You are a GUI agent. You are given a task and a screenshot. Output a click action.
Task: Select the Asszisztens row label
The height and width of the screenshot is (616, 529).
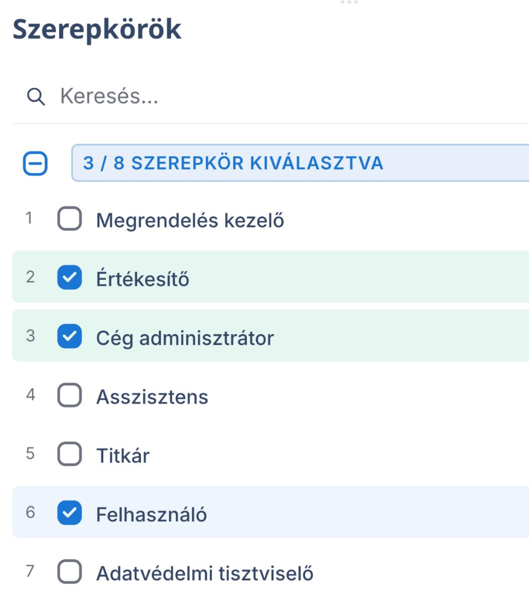[152, 397]
